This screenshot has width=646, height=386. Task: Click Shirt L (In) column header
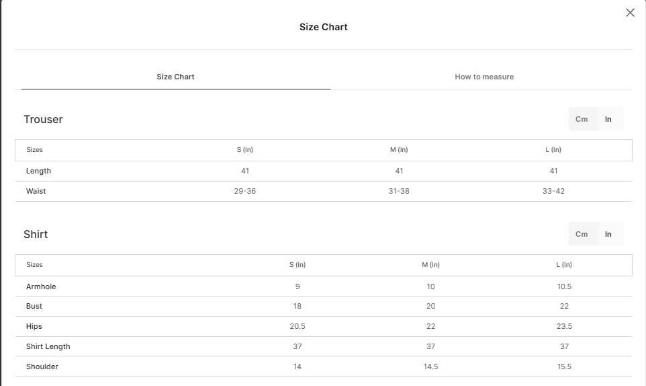coord(564,265)
